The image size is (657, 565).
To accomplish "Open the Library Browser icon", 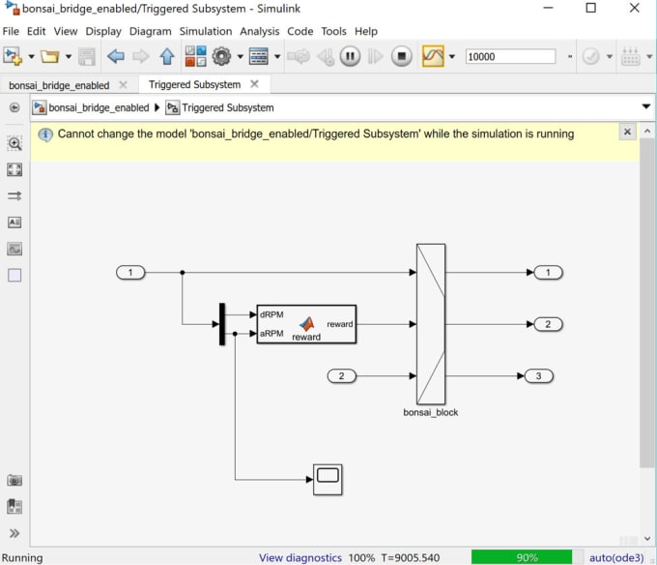I will point(196,56).
